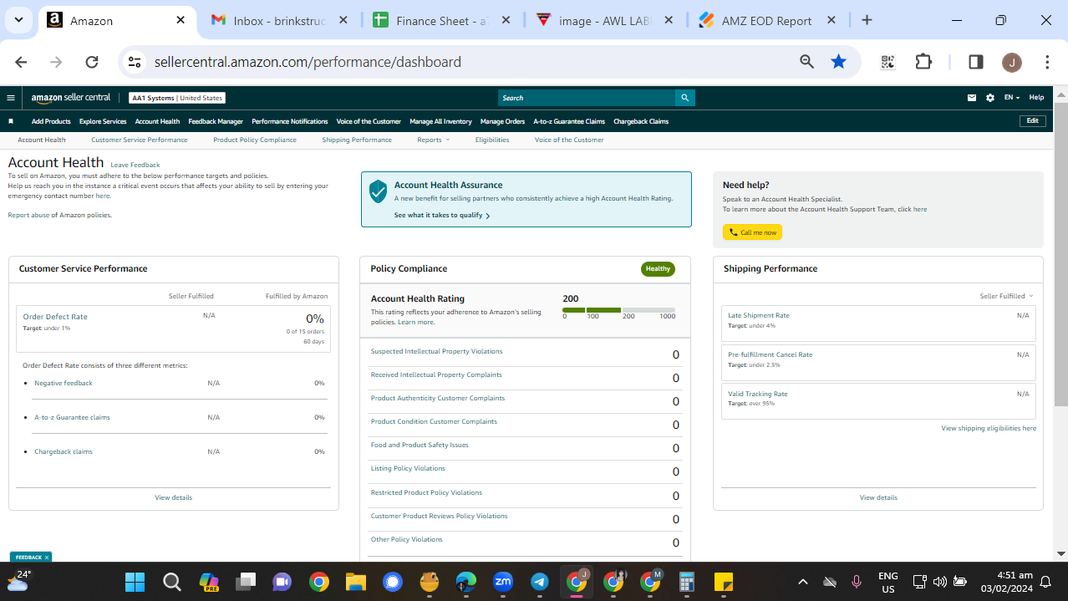Click View details under Shipping Performance

(878, 497)
